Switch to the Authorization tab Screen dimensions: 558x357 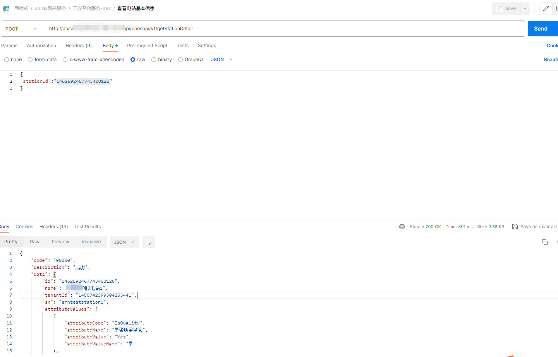pyautogui.click(x=41, y=46)
